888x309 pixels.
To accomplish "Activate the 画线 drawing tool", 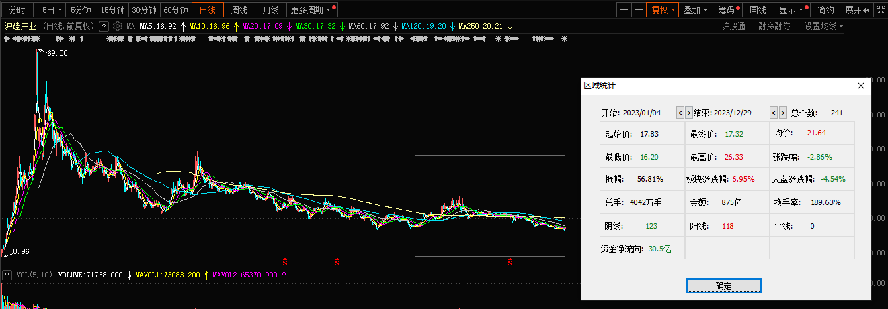I will [758, 10].
